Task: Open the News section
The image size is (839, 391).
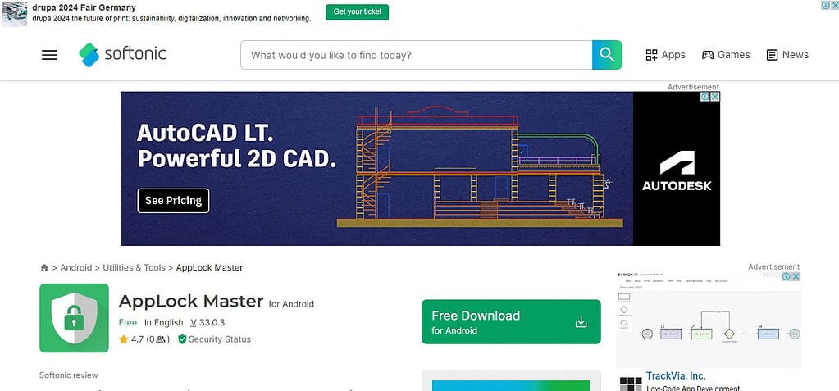Action: [787, 55]
